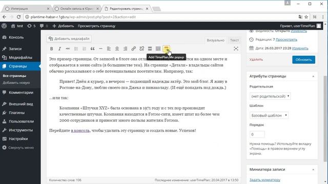The width and height of the screenshot is (328, 184).
Task: Toggle italic formatting in editor toolbar
Action: [59, 49]
